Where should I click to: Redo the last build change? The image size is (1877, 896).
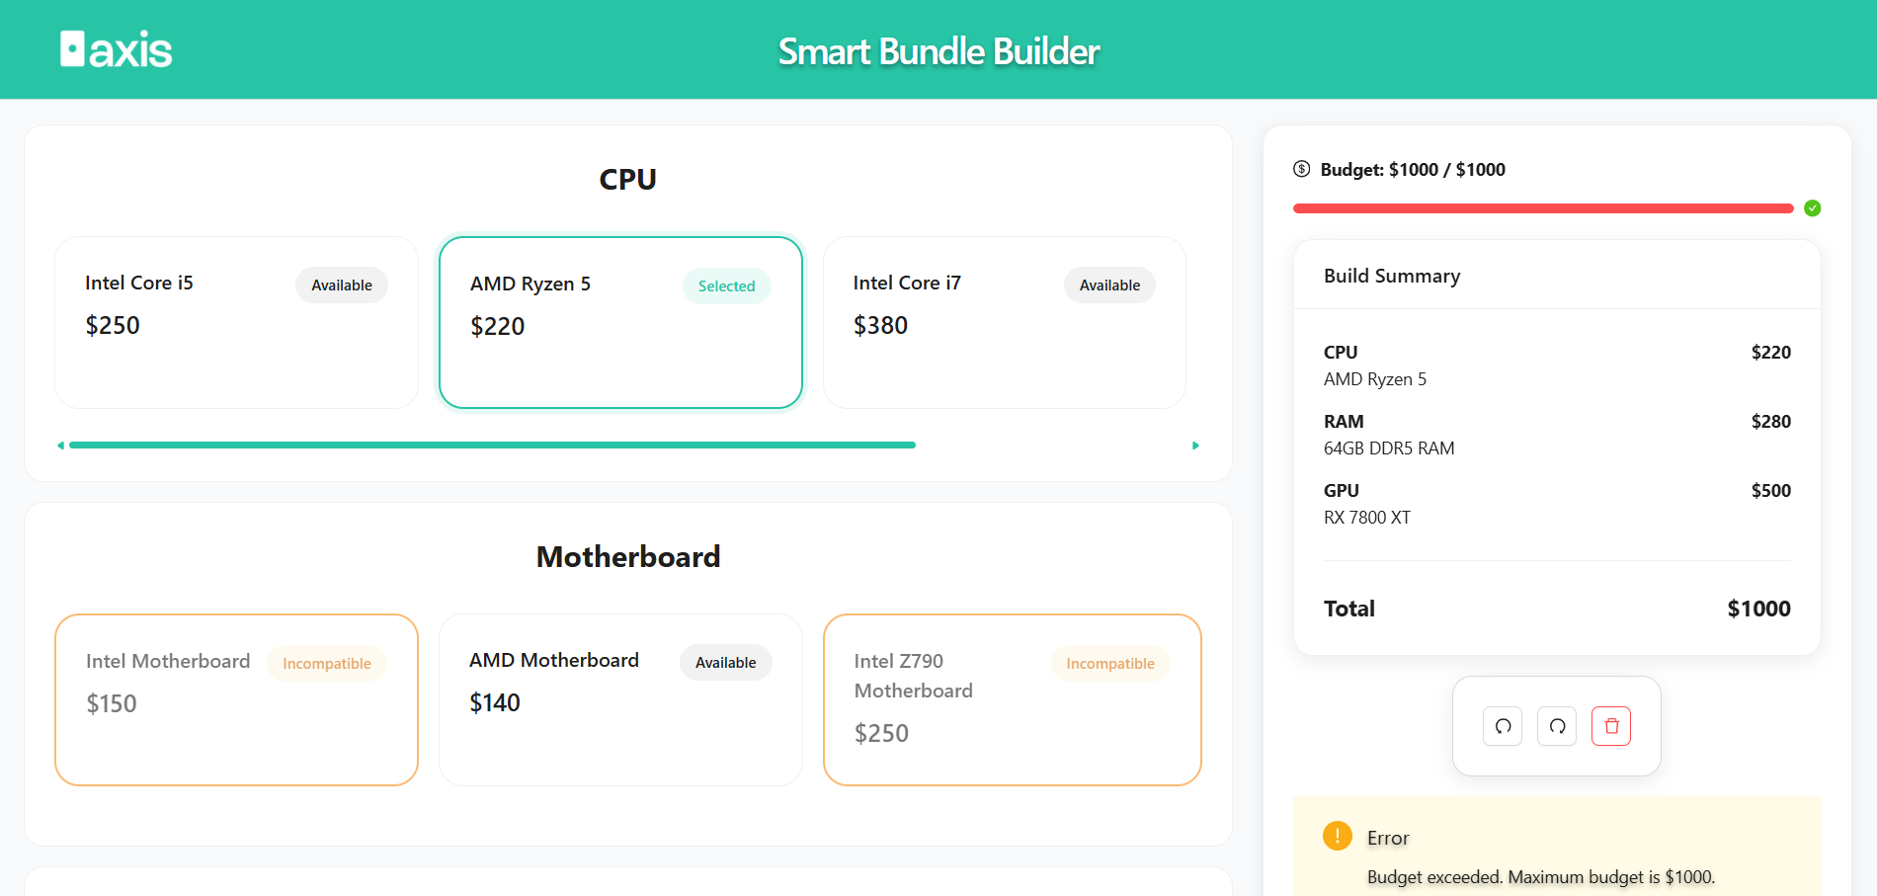point(1557,726)
